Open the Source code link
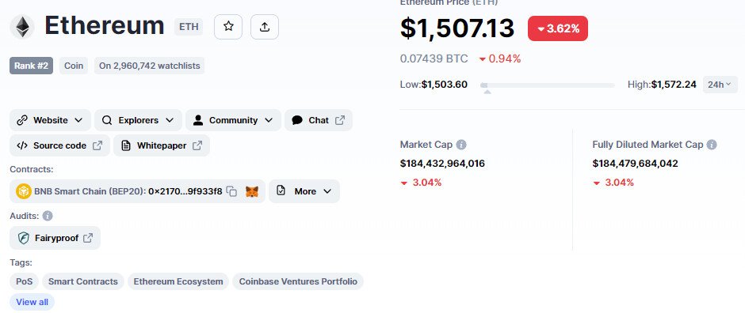Viewport: 745px width, 313px height. tap(59, 146)
